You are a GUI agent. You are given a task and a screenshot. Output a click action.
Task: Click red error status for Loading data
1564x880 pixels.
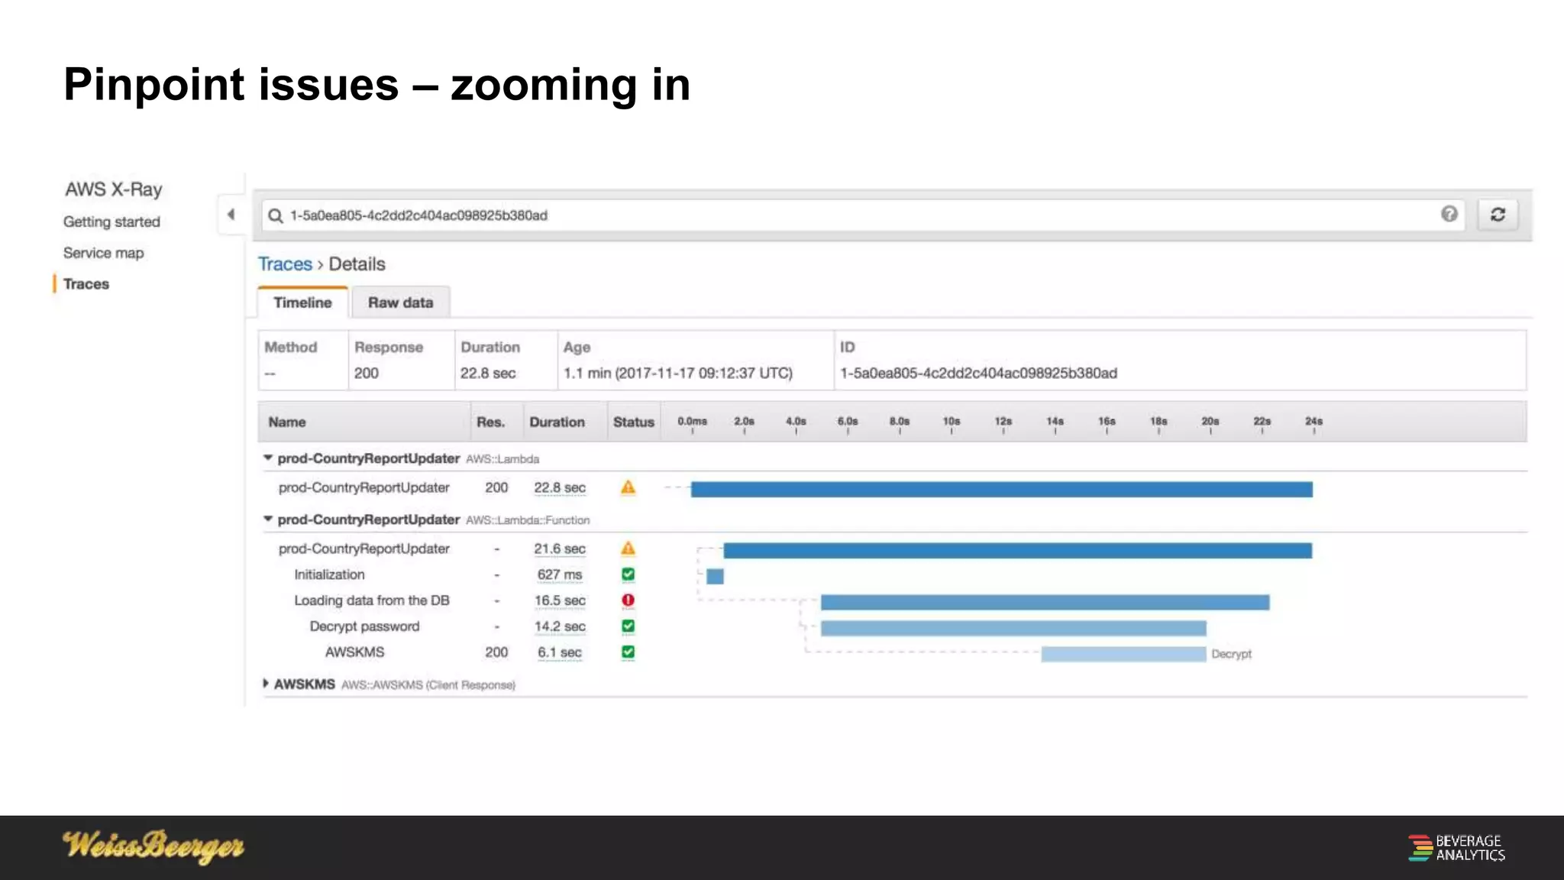(x=628, y=600)
